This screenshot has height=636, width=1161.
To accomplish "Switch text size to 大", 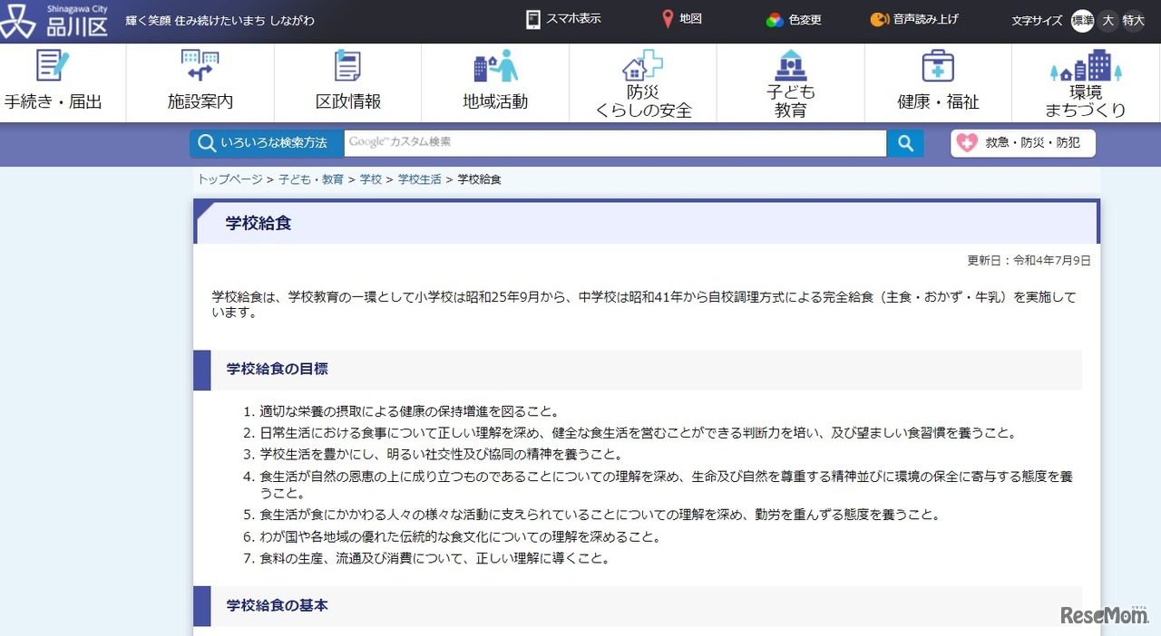I will (x=1107, y=20).
